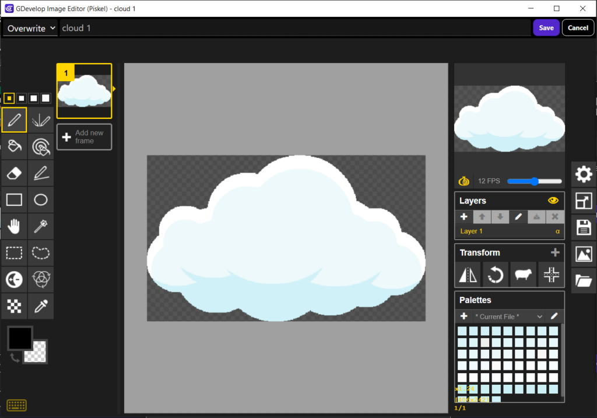Rotate the image with Transform rotate icon
This screenshot has height=418, width=597.
coord(496,275)
